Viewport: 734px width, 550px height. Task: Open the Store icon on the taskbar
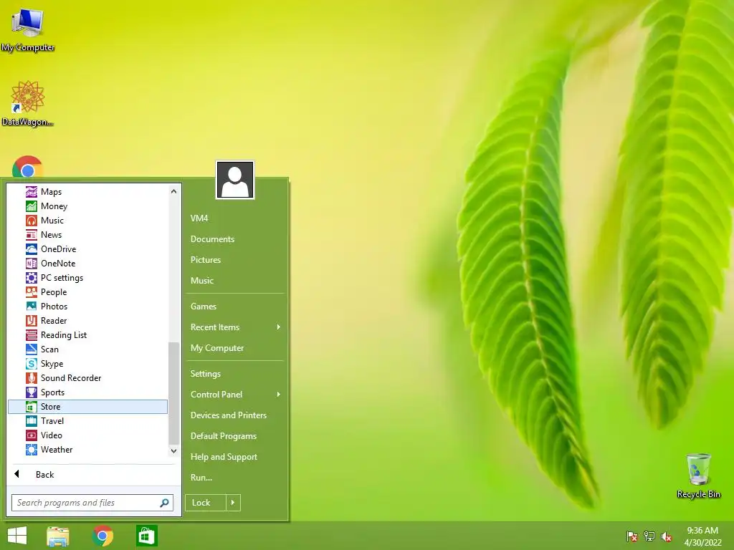click(146, 536)
